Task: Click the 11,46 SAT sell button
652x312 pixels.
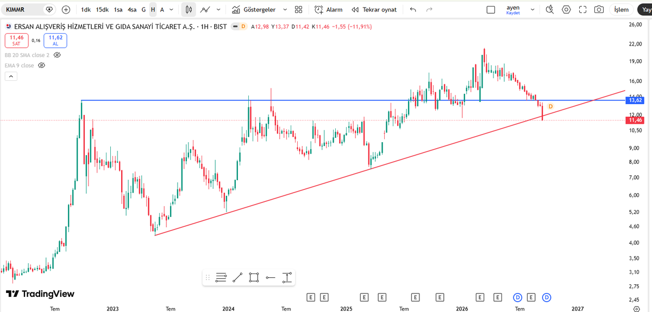Action: coord(16,40)
